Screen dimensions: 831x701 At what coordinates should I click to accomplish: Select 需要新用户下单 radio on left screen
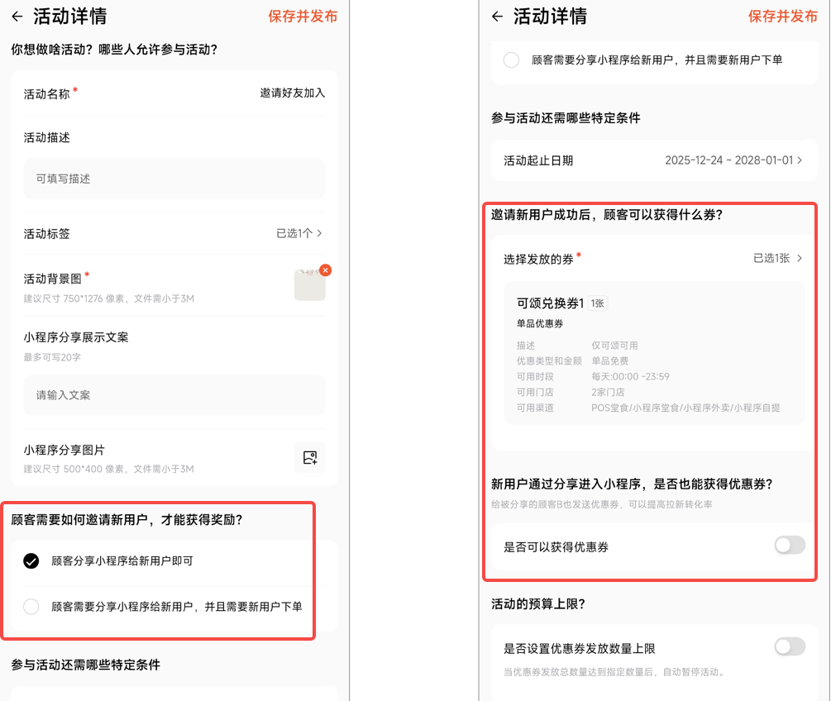31,607
